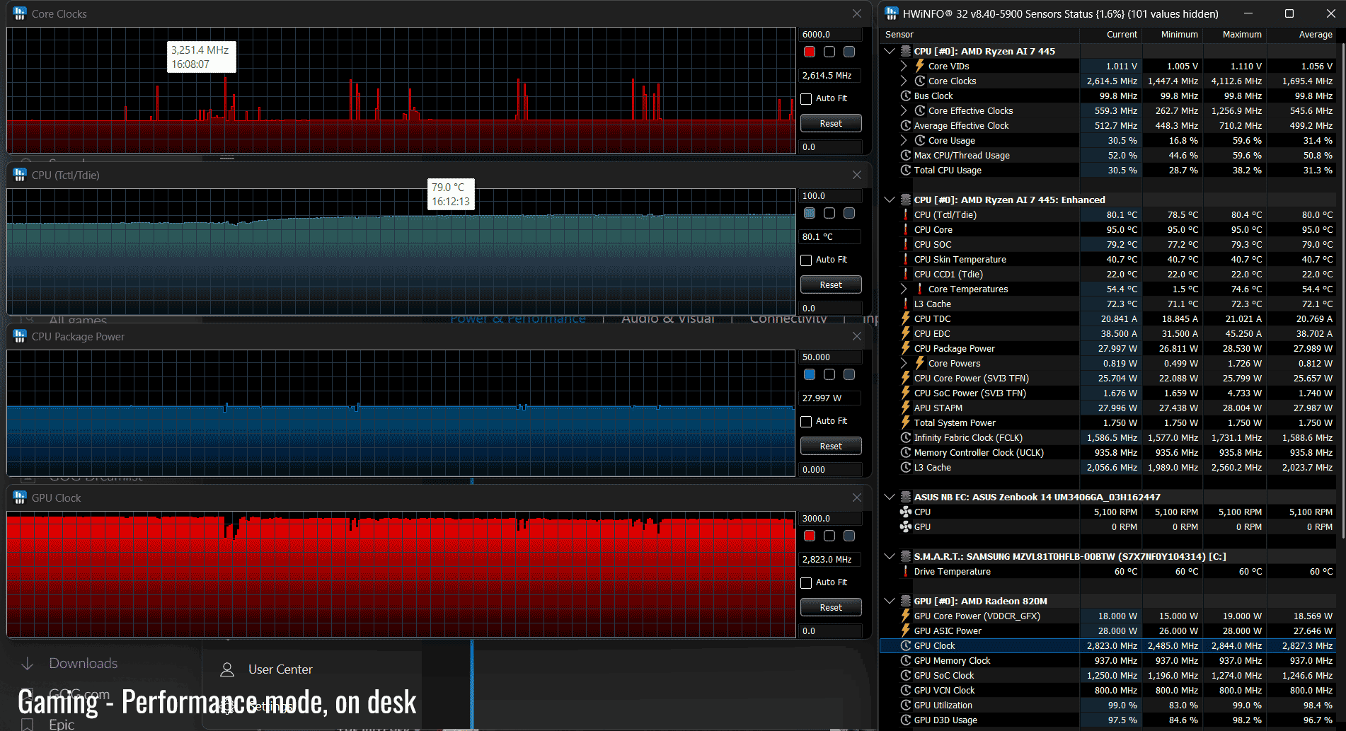Enable Auto Fit for Core Clocks graph
Viewport: 1346px width, 731px height.
click(806, 98)
